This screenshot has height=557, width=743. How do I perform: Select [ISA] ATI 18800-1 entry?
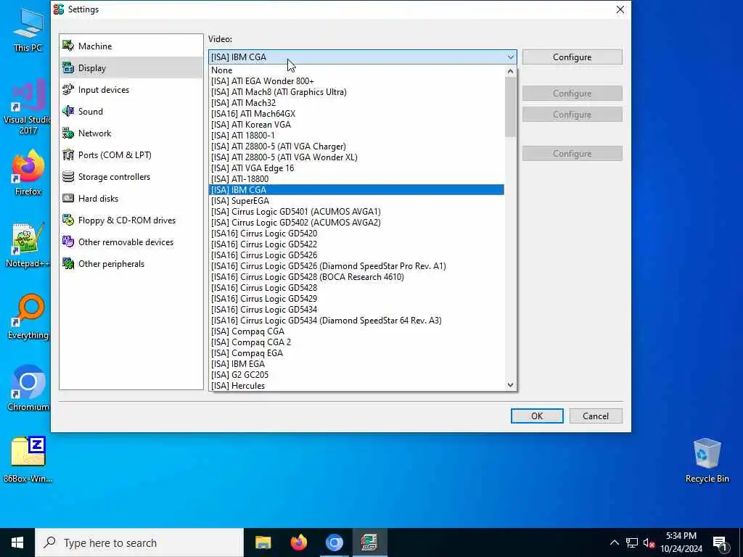tap(356, 136)
